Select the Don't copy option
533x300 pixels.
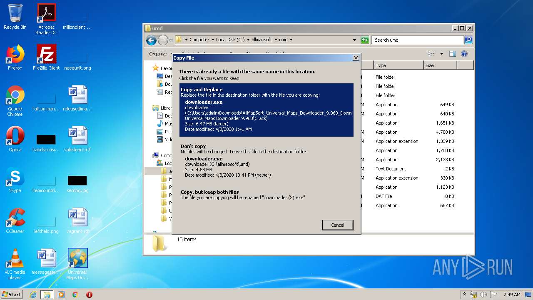tap(266, 161)
